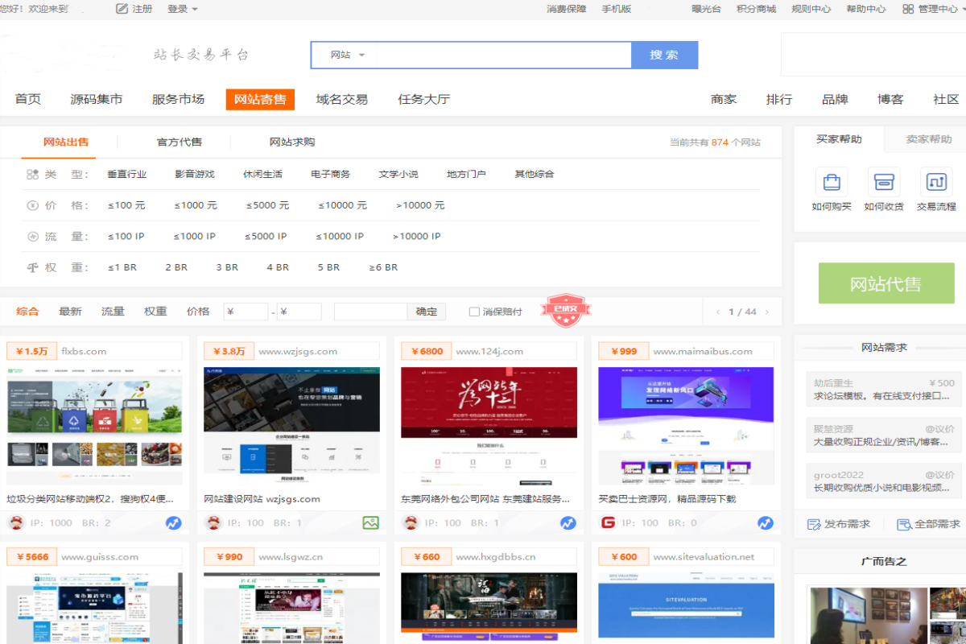Screen dimensions: 966x644
Task: Click seller avatar on wzjsgs.com card
Action: [x=213, y=523]
